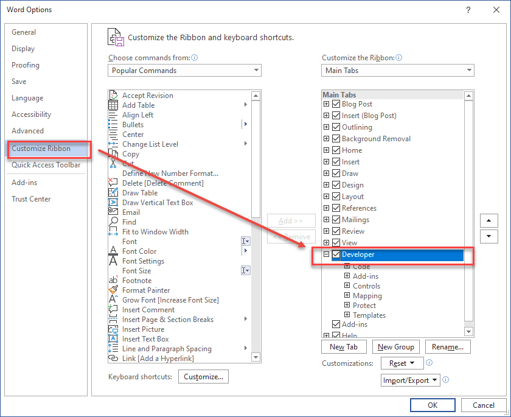Open the Reset customizations dropdown
The image size is (511, 417).
pyautogui.click(x=402, y=363)
